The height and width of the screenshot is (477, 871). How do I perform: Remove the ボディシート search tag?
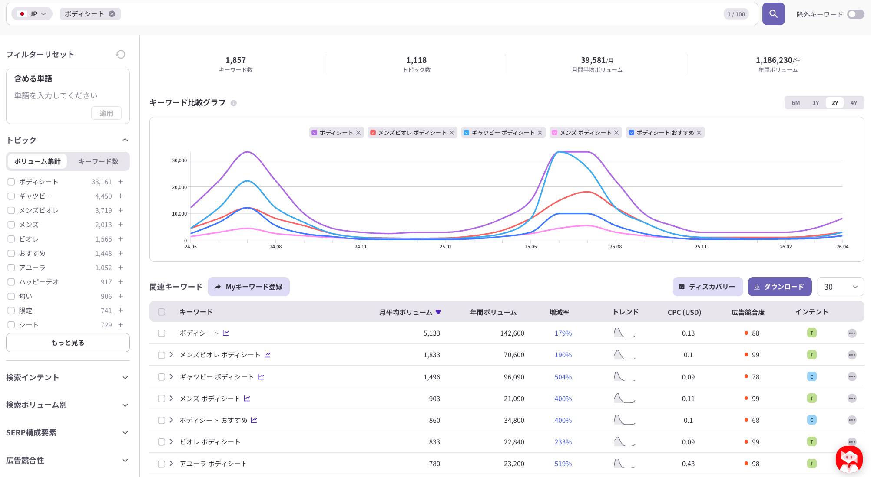point(112,14)
